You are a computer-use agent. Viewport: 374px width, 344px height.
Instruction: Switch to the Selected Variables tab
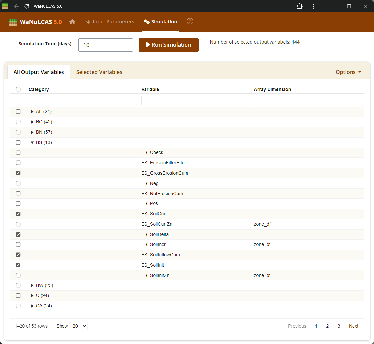coord(99,72)
